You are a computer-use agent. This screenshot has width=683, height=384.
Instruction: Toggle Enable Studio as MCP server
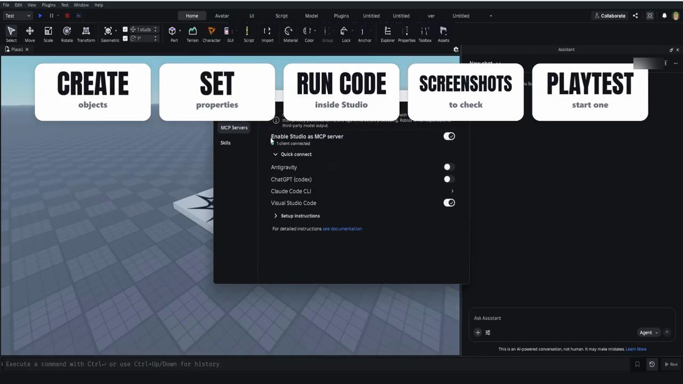pos(449,137)
